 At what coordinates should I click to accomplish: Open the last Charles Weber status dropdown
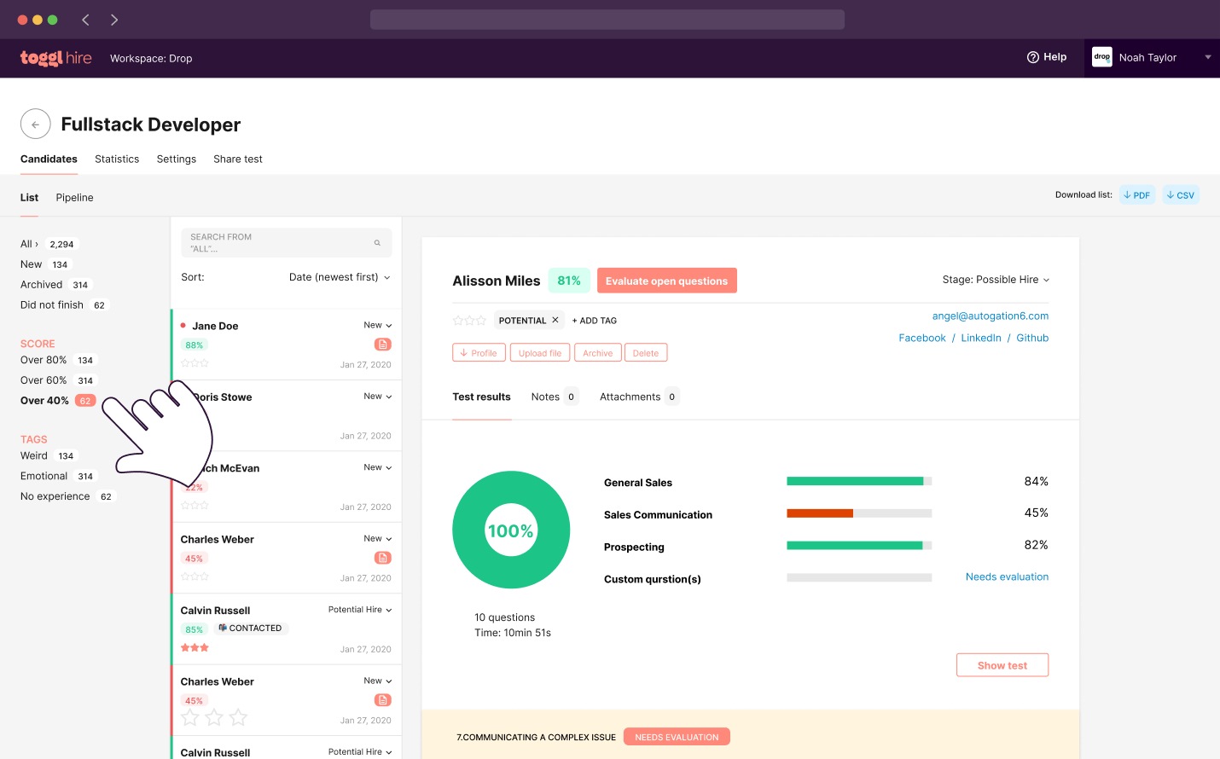(378, 681)
